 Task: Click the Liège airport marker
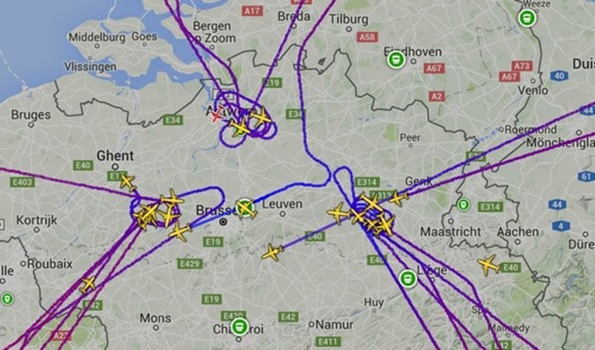pyautogui.click(x=408, y=279)
